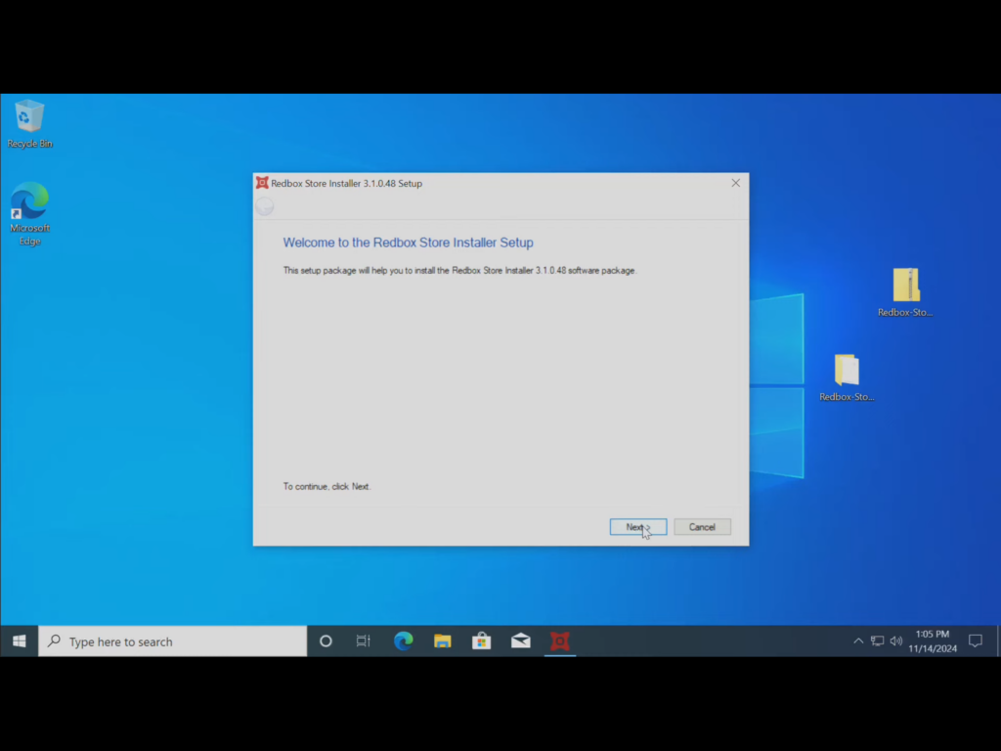
Task: Close the Redbox Store Installer window
Action: coord(736,183)
